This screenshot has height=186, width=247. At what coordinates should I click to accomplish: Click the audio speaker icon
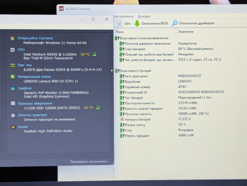(x=13, y=127)
